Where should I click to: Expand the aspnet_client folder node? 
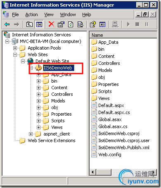tap(31, 134)
